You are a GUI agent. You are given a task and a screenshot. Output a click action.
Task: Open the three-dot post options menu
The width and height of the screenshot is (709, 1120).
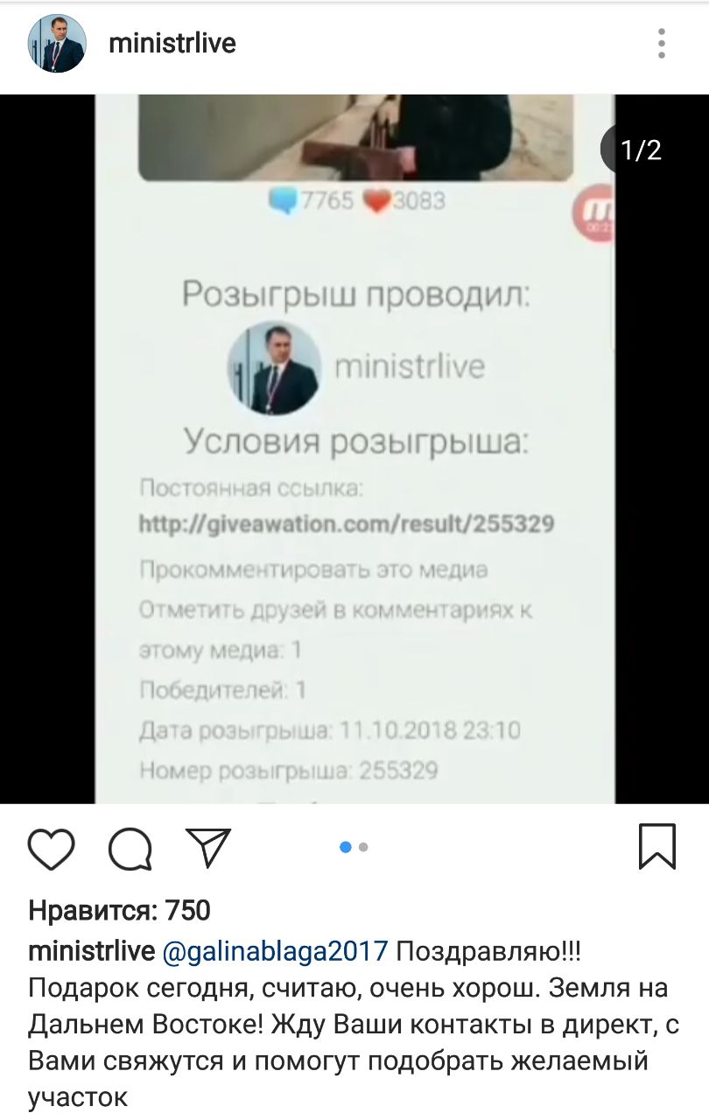tap(662, 44)
